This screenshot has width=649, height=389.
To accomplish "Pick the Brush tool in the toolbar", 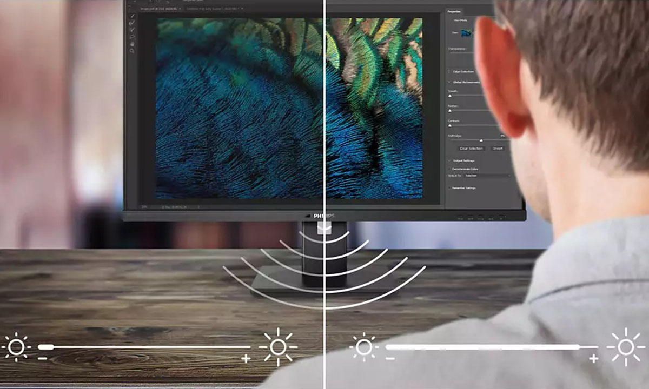I will [132, 30].
